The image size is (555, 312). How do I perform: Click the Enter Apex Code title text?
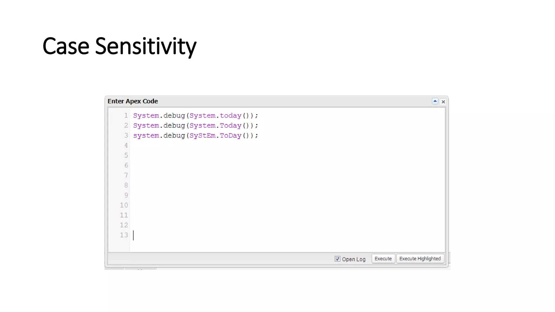coord(133,101)
